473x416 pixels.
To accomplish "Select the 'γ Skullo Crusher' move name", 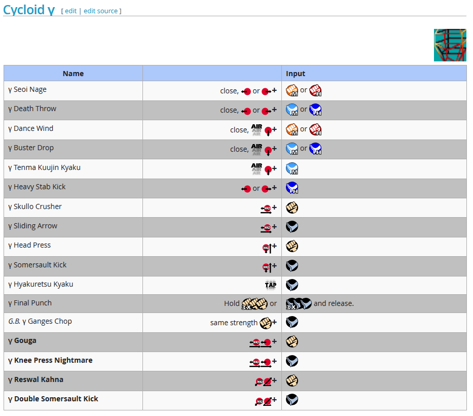I will click(x=35, y=206).
